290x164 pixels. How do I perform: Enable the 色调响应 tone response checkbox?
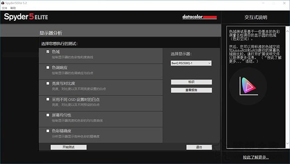(48, 68)
